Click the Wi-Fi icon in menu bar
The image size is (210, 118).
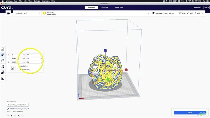[x=190, y=1]
